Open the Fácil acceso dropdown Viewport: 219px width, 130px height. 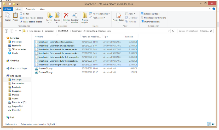click(97, 18)
